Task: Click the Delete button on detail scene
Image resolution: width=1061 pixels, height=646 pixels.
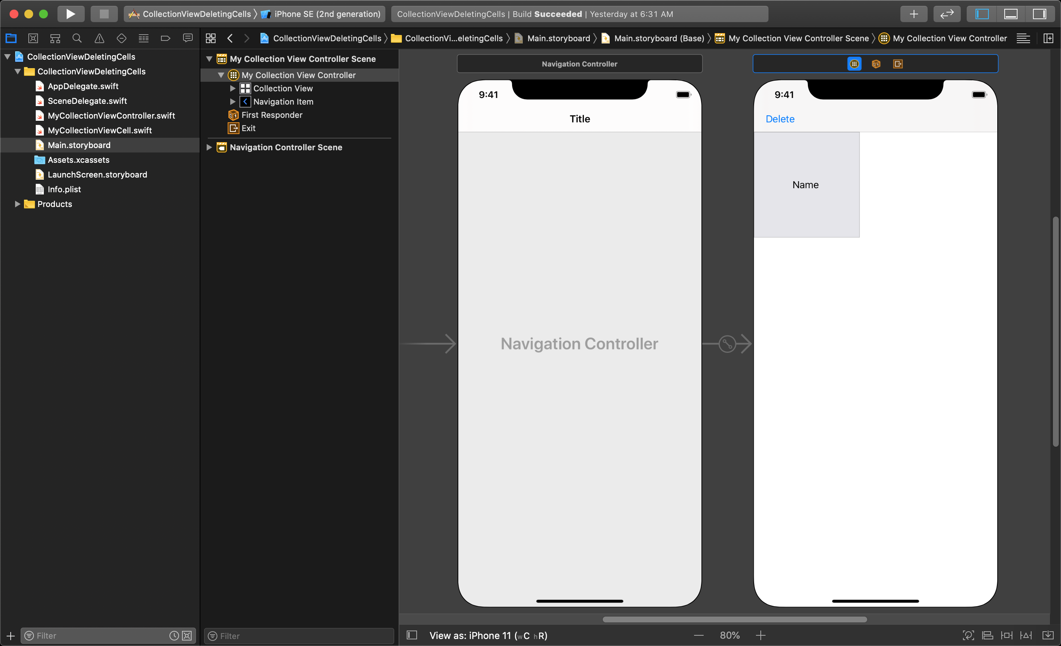Action: point(780,118)
